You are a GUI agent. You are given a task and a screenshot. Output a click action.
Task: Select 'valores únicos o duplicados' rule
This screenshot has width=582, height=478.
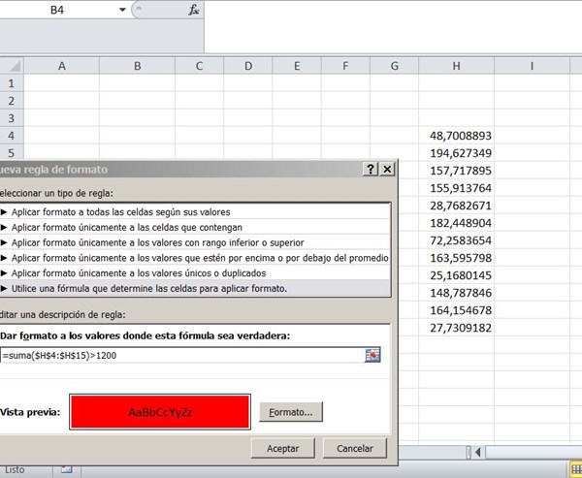(x=195, y=272)
